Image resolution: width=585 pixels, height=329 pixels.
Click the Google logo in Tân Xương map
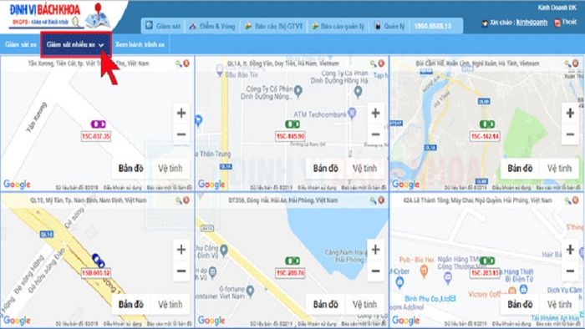tap(17, 184)
